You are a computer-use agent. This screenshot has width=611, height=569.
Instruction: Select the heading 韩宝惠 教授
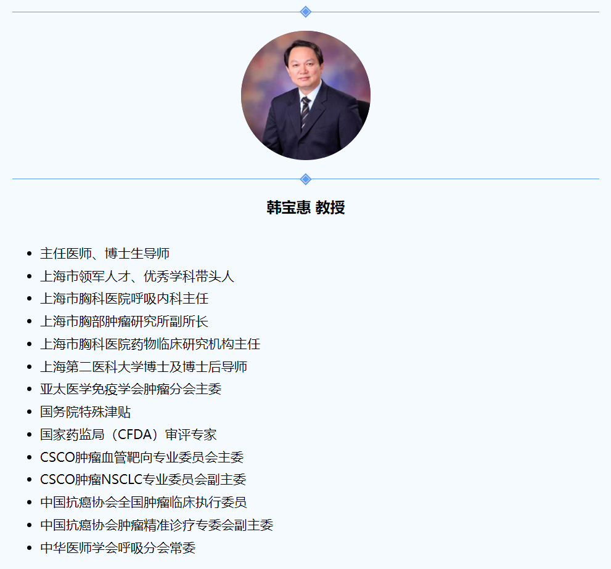point(305,208)
